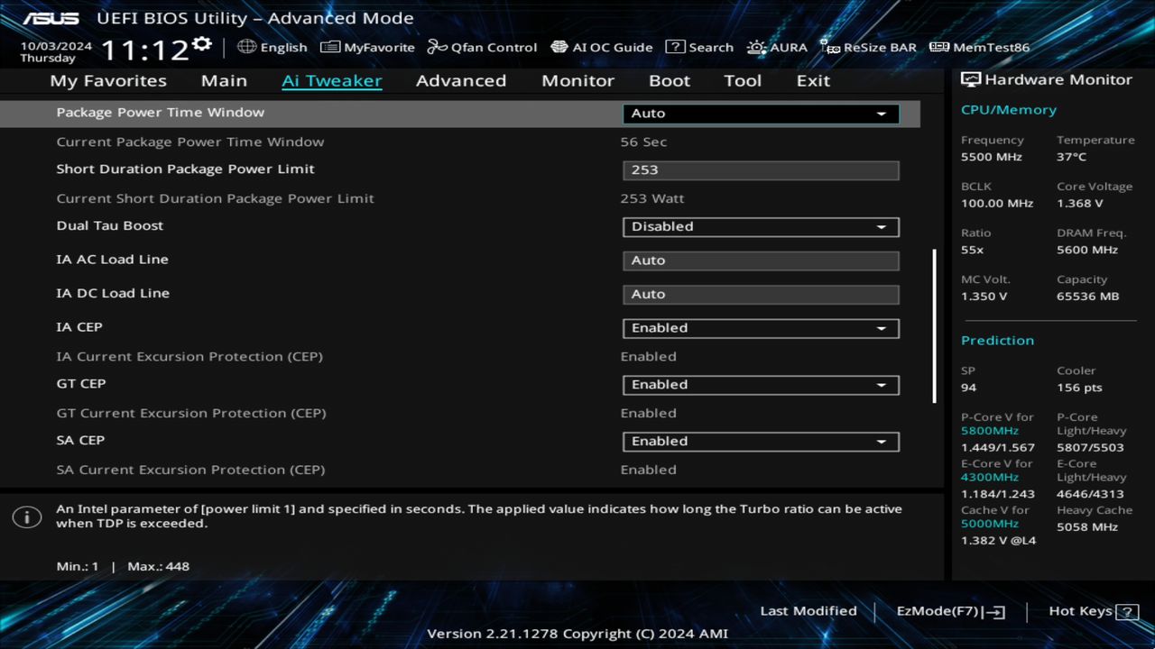Open ReSize BAR settings
Image resolution: width=1155 pixels, height=649 pixels.
pos(868,47)
